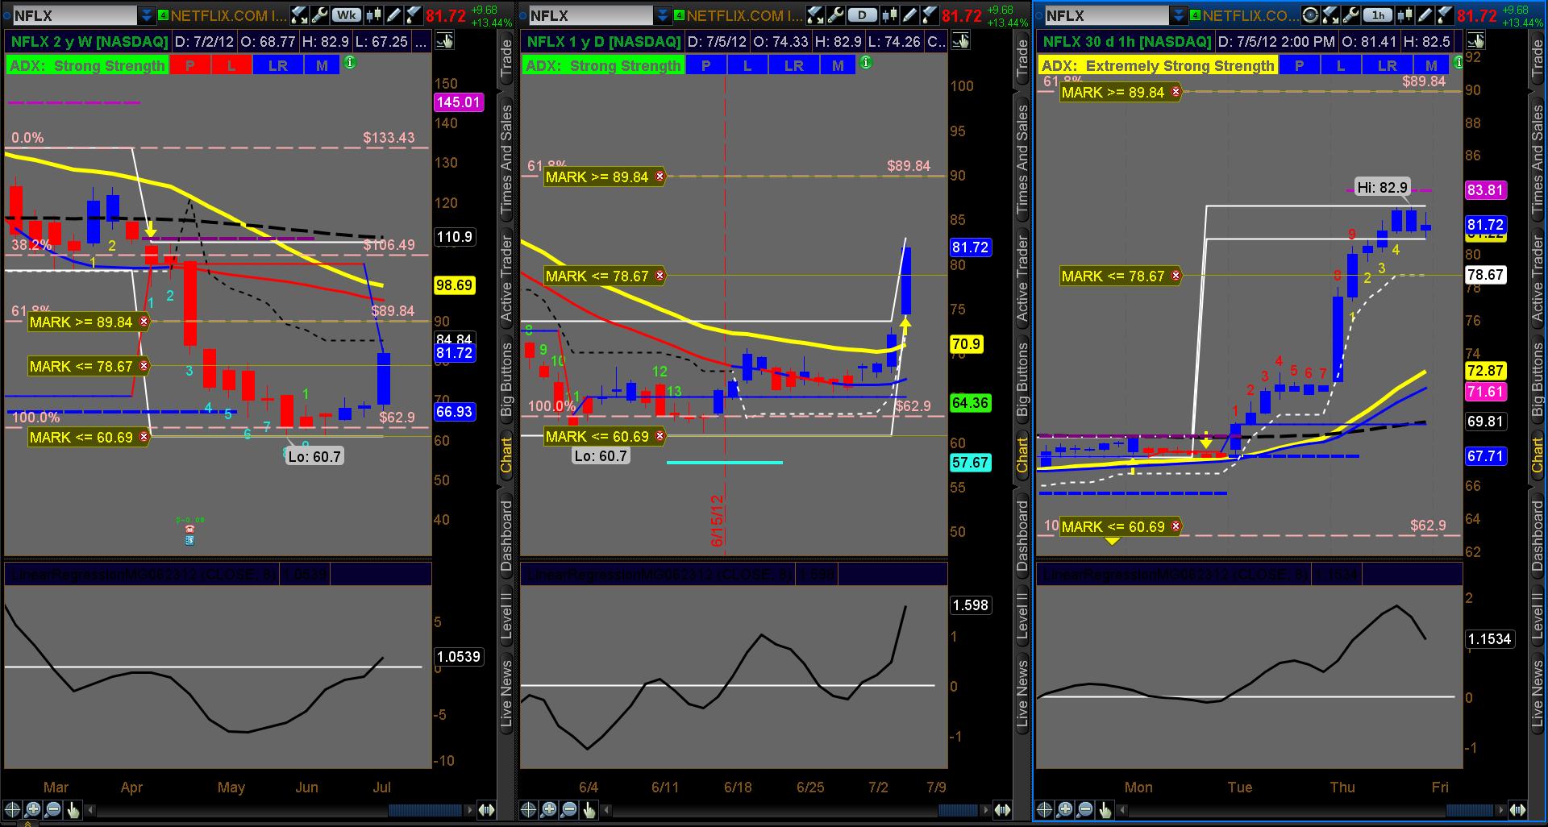The width and height of the screenshot is (1548, 827).
Task: Click ADX Strong Strength label in weekly chart
Action: pos(87,65)
